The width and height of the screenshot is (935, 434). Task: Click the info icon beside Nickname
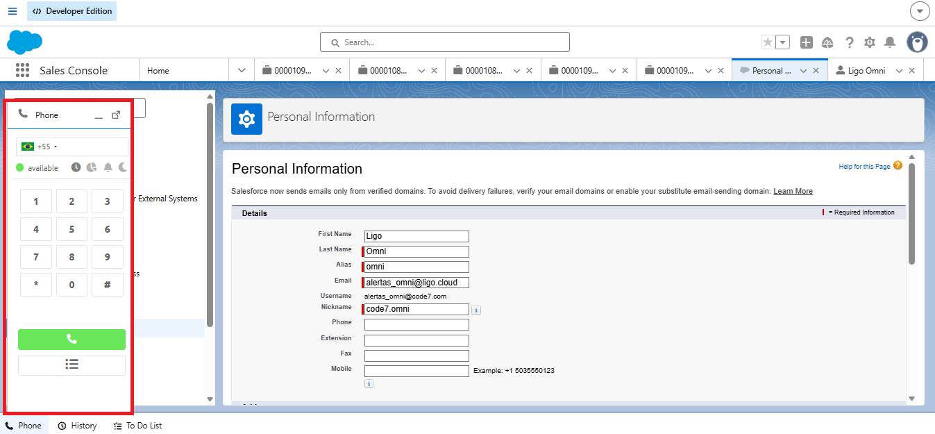[476, 310]
